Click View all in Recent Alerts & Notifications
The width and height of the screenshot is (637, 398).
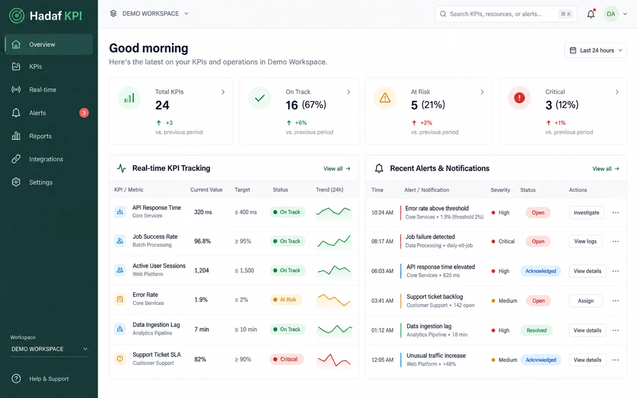tap(606, 169)
